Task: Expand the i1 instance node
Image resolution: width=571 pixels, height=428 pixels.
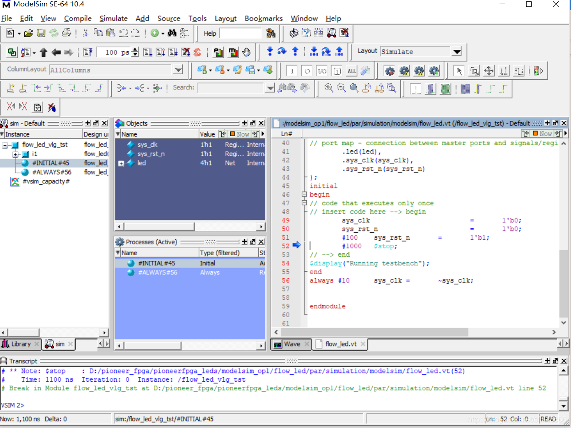Action: pyautogui.click(x=15, y=154)
